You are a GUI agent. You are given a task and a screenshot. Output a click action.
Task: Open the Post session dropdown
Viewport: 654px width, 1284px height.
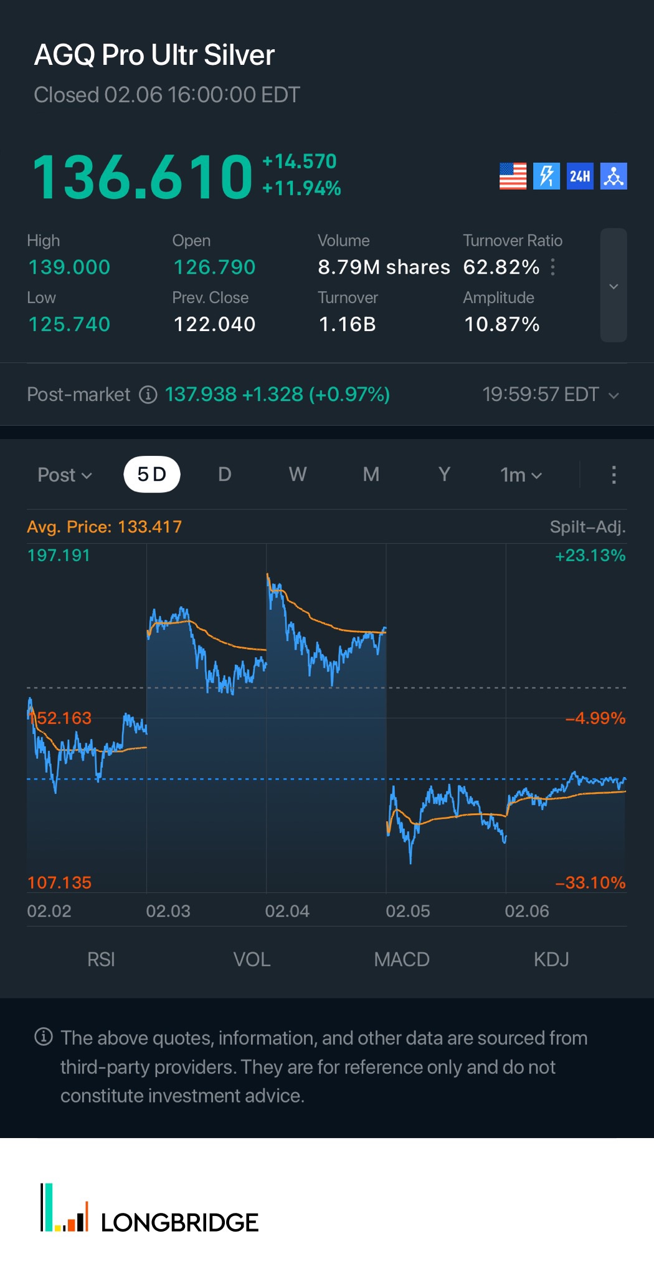[65, 475]
